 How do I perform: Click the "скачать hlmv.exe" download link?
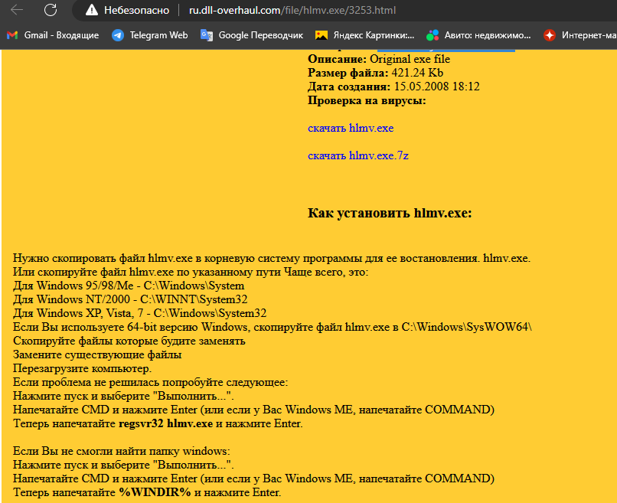tap(351, 128)
